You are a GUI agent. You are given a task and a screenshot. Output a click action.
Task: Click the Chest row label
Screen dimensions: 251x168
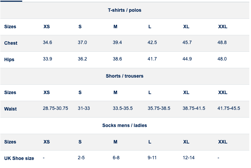11,43
